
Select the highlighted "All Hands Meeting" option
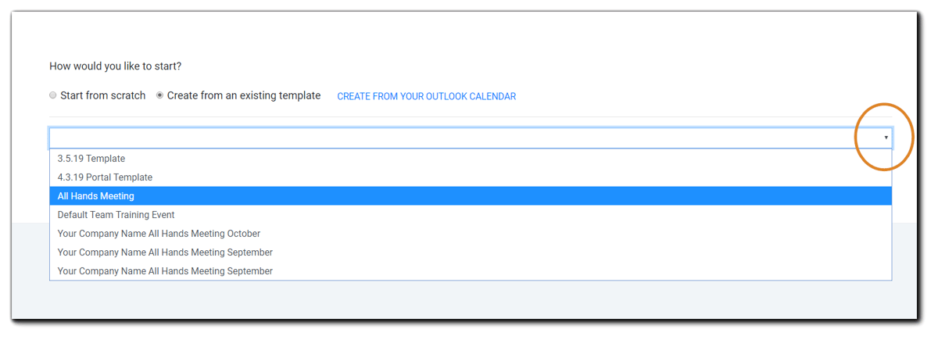(96, 196)
